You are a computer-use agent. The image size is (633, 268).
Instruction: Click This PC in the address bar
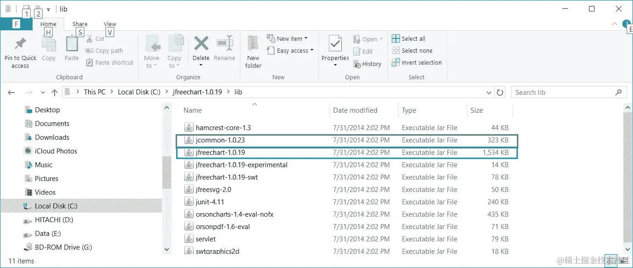click(x=94, y=92)
